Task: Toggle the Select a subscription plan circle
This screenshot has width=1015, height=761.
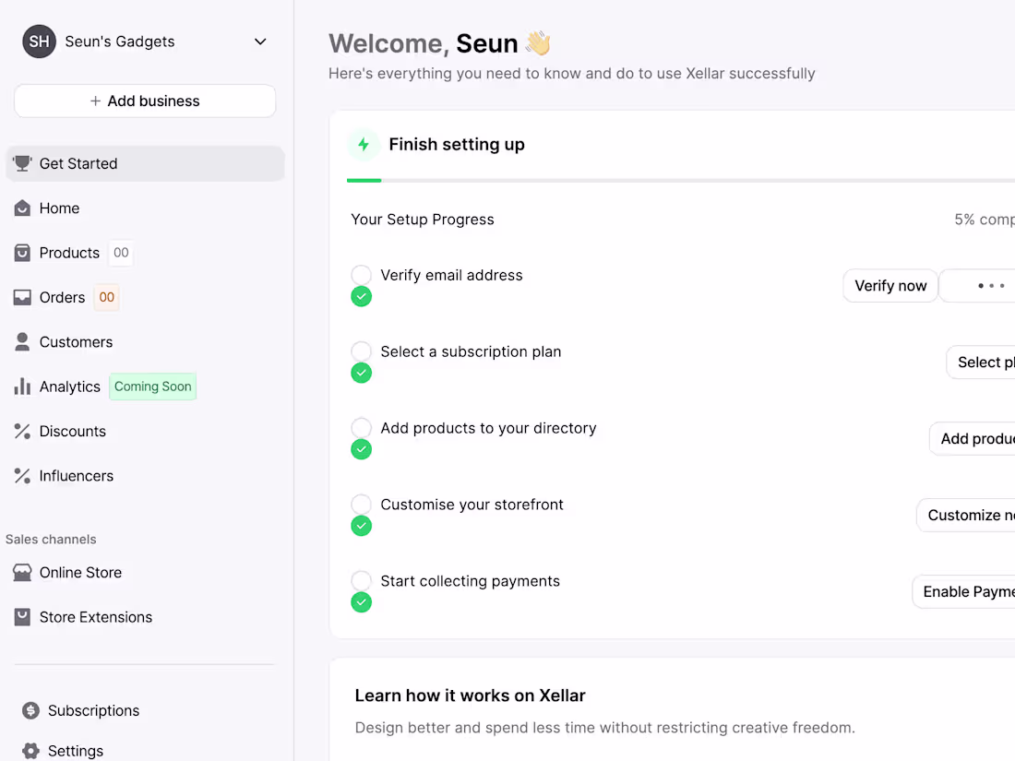Action: coord(362,351)
